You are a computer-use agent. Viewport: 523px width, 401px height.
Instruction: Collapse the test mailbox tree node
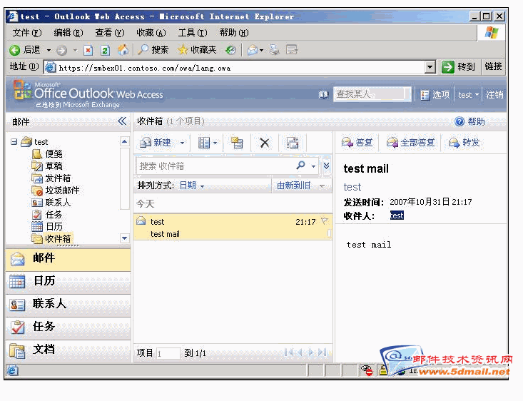14,141
